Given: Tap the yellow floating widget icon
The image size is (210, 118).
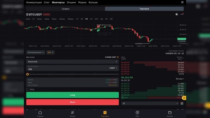Looking at the screenshot, I should pyautogui.click(x=184, y=98).
